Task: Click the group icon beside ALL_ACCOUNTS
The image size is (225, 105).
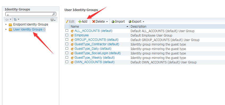Action: 72,31
